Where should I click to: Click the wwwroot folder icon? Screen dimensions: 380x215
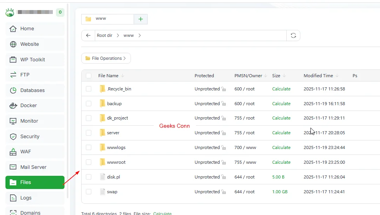pyautogui.click(x=103, y=162)
